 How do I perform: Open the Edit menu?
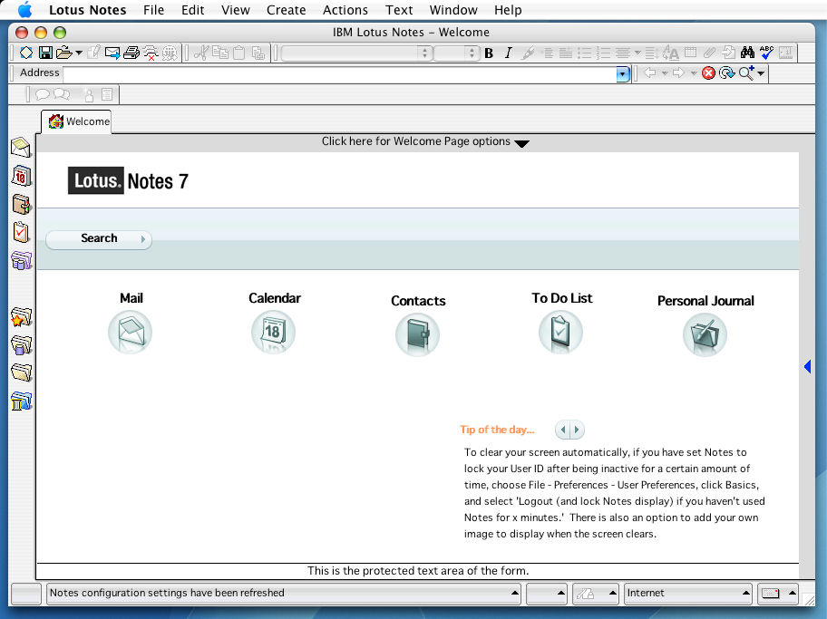[192, 10]
